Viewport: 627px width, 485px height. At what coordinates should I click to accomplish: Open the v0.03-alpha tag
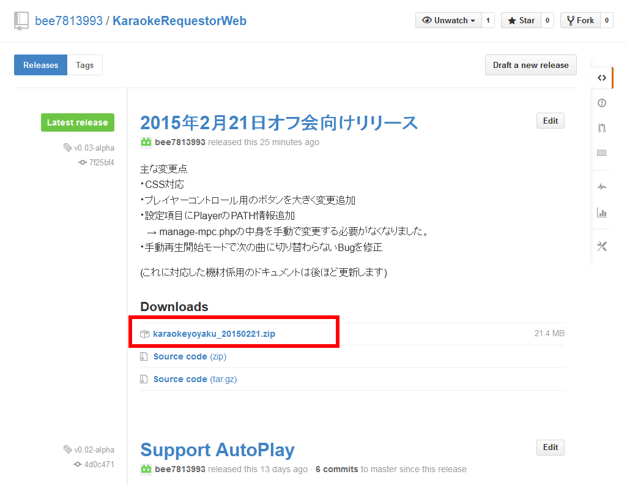[x=94, y=148]
